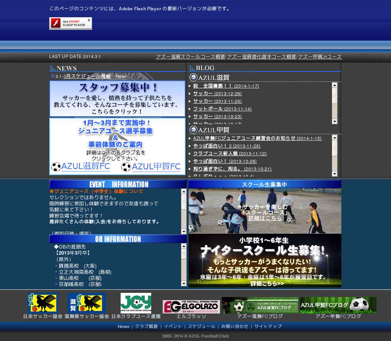Click the Get Adobe Flash Player badge
Viewport: 391px width, 341px height.
(71, 23)
